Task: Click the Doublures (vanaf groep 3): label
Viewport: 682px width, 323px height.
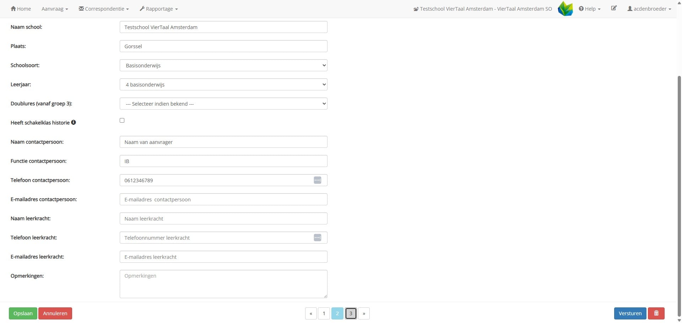Action: pos(41,104)
